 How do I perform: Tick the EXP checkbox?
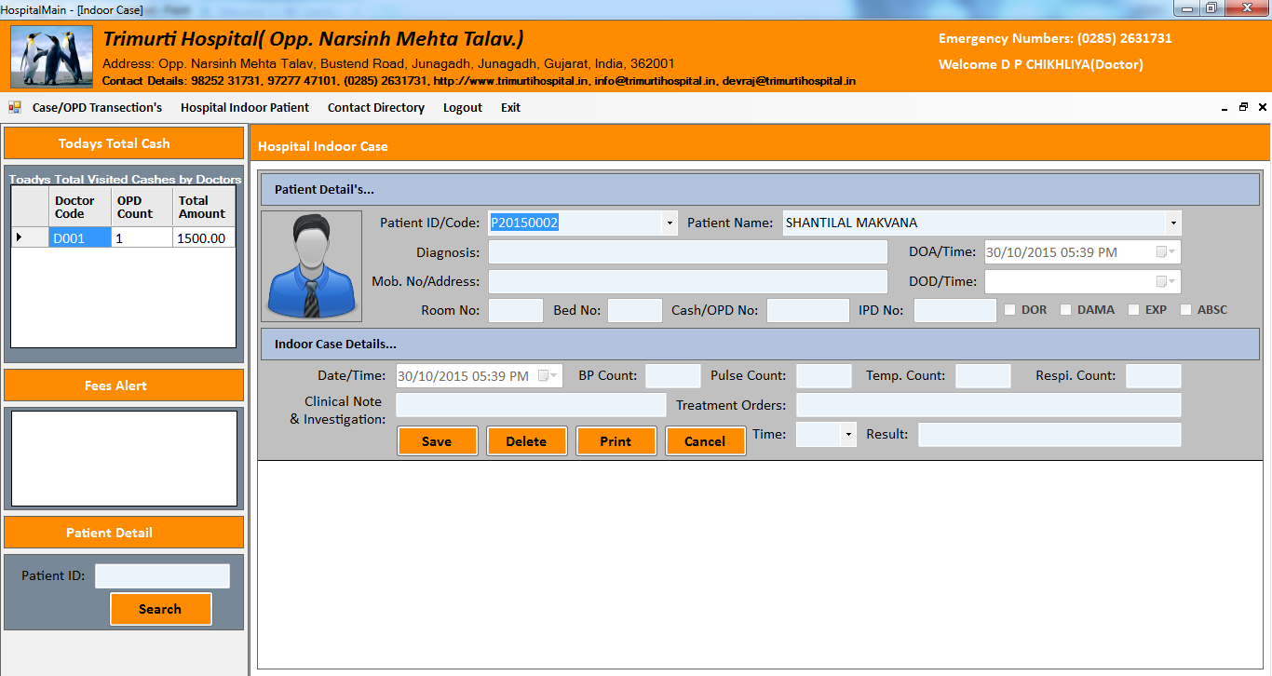click(1133, 310)
